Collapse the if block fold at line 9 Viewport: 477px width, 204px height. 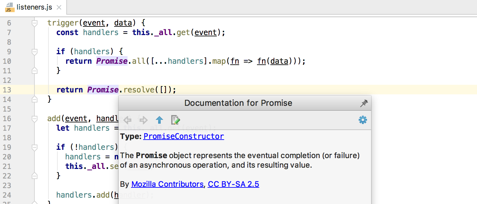coord(34,52)
